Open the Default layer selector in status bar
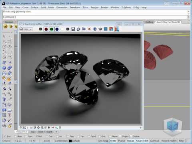 (x=76, y=141)
